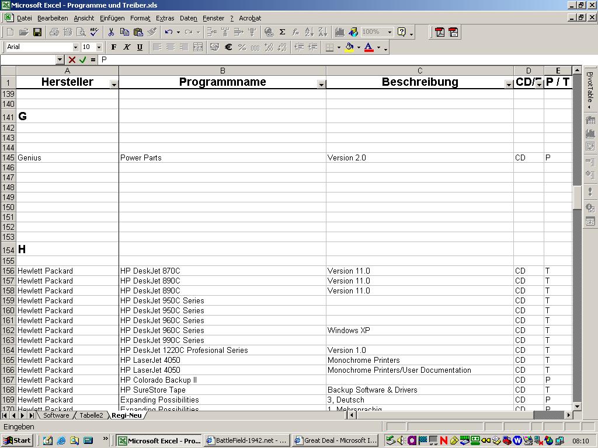Click the row 145 header
The image size is (598, 448).
pos(8,157)
